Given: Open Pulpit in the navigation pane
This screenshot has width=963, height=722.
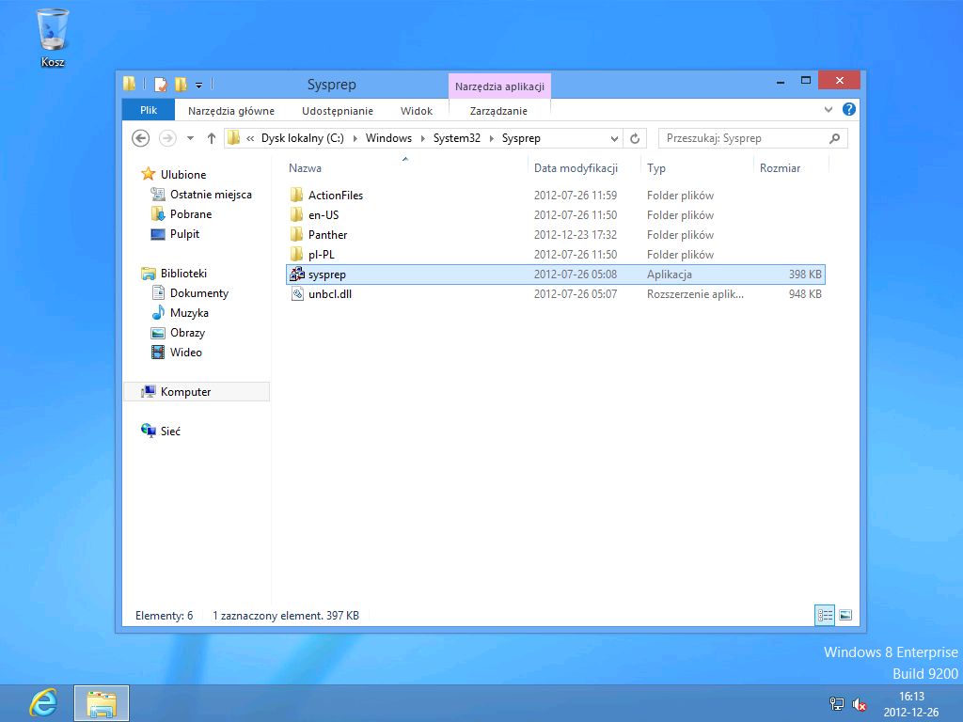Looking at the screenshot, I should (184, 234).
